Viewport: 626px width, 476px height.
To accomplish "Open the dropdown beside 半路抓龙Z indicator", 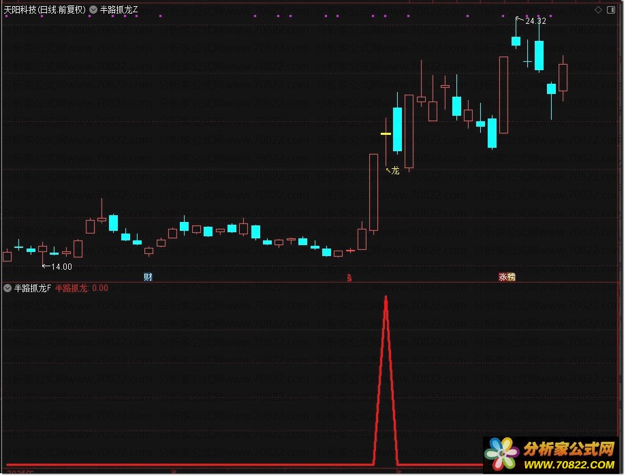I will tap(93, 10).
